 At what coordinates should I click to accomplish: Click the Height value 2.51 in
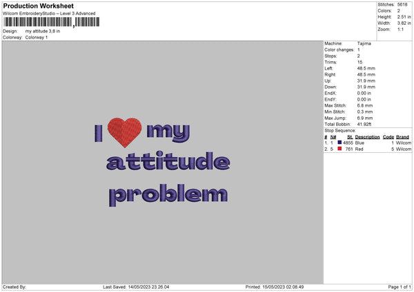[x=404, y=17]
